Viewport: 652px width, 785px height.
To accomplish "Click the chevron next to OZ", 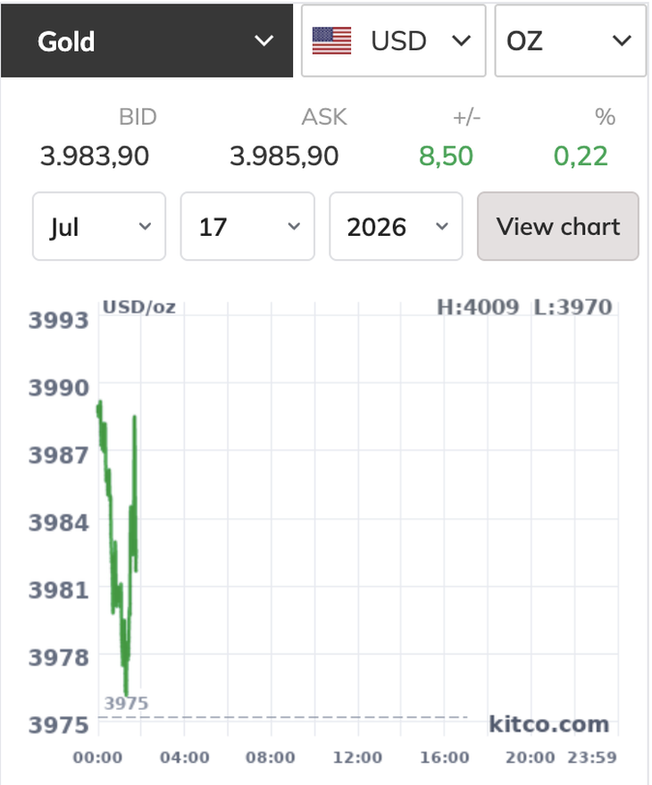I will pyautogui.click(x=622, y=40).
